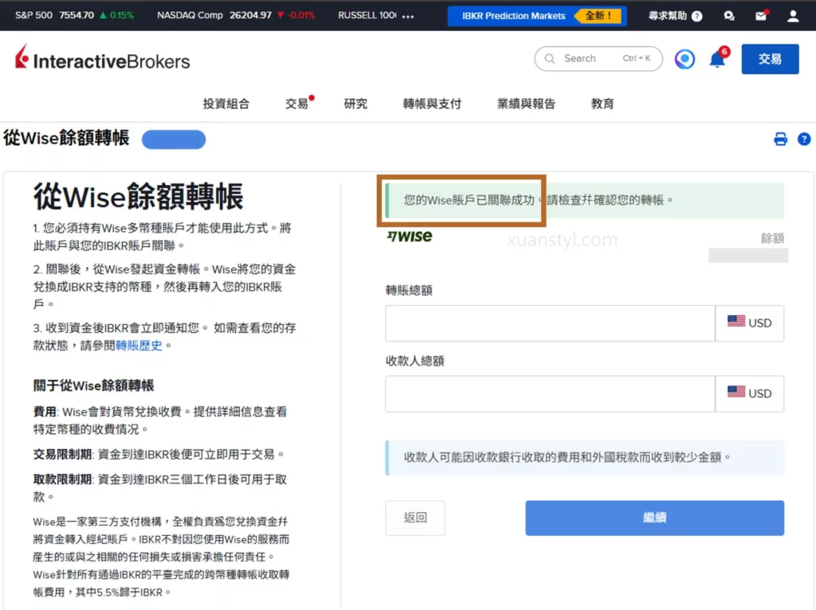This screenshot has height=610, width=816.
Task: Click the blue circular IBot assistant icon
Action: pos(685,59)
